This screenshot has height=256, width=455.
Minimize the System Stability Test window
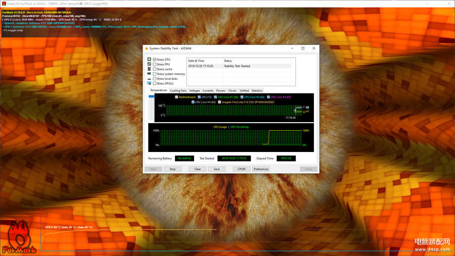pyautogui.click(x=292, y=48)
